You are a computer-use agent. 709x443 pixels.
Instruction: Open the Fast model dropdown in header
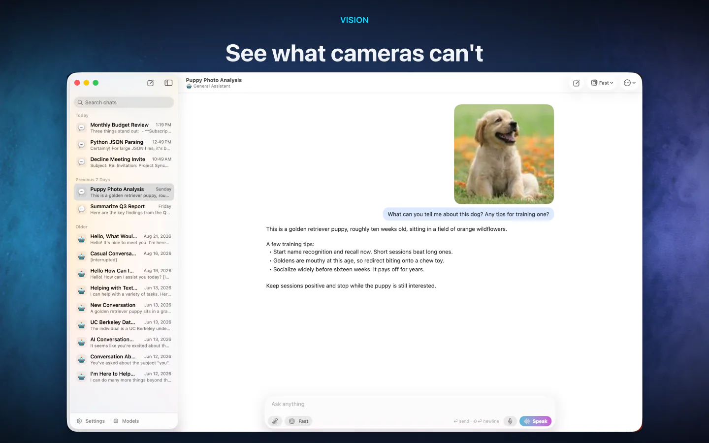(602, 83)
